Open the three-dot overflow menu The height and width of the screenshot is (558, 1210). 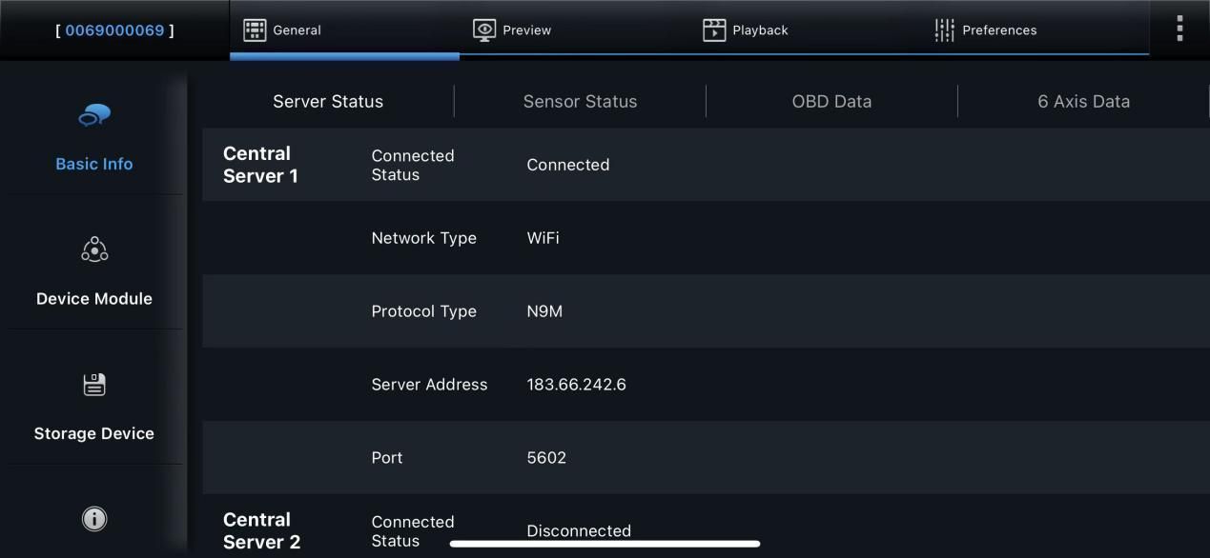1179,30
